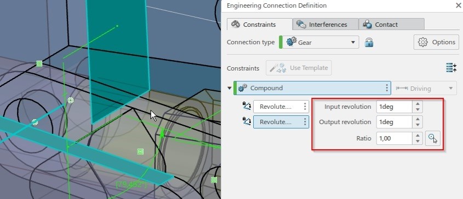The image size is (463, 199).
Task: Click the ratio measure picker icon
Action: pyautogui.click(x=432, y=138)
